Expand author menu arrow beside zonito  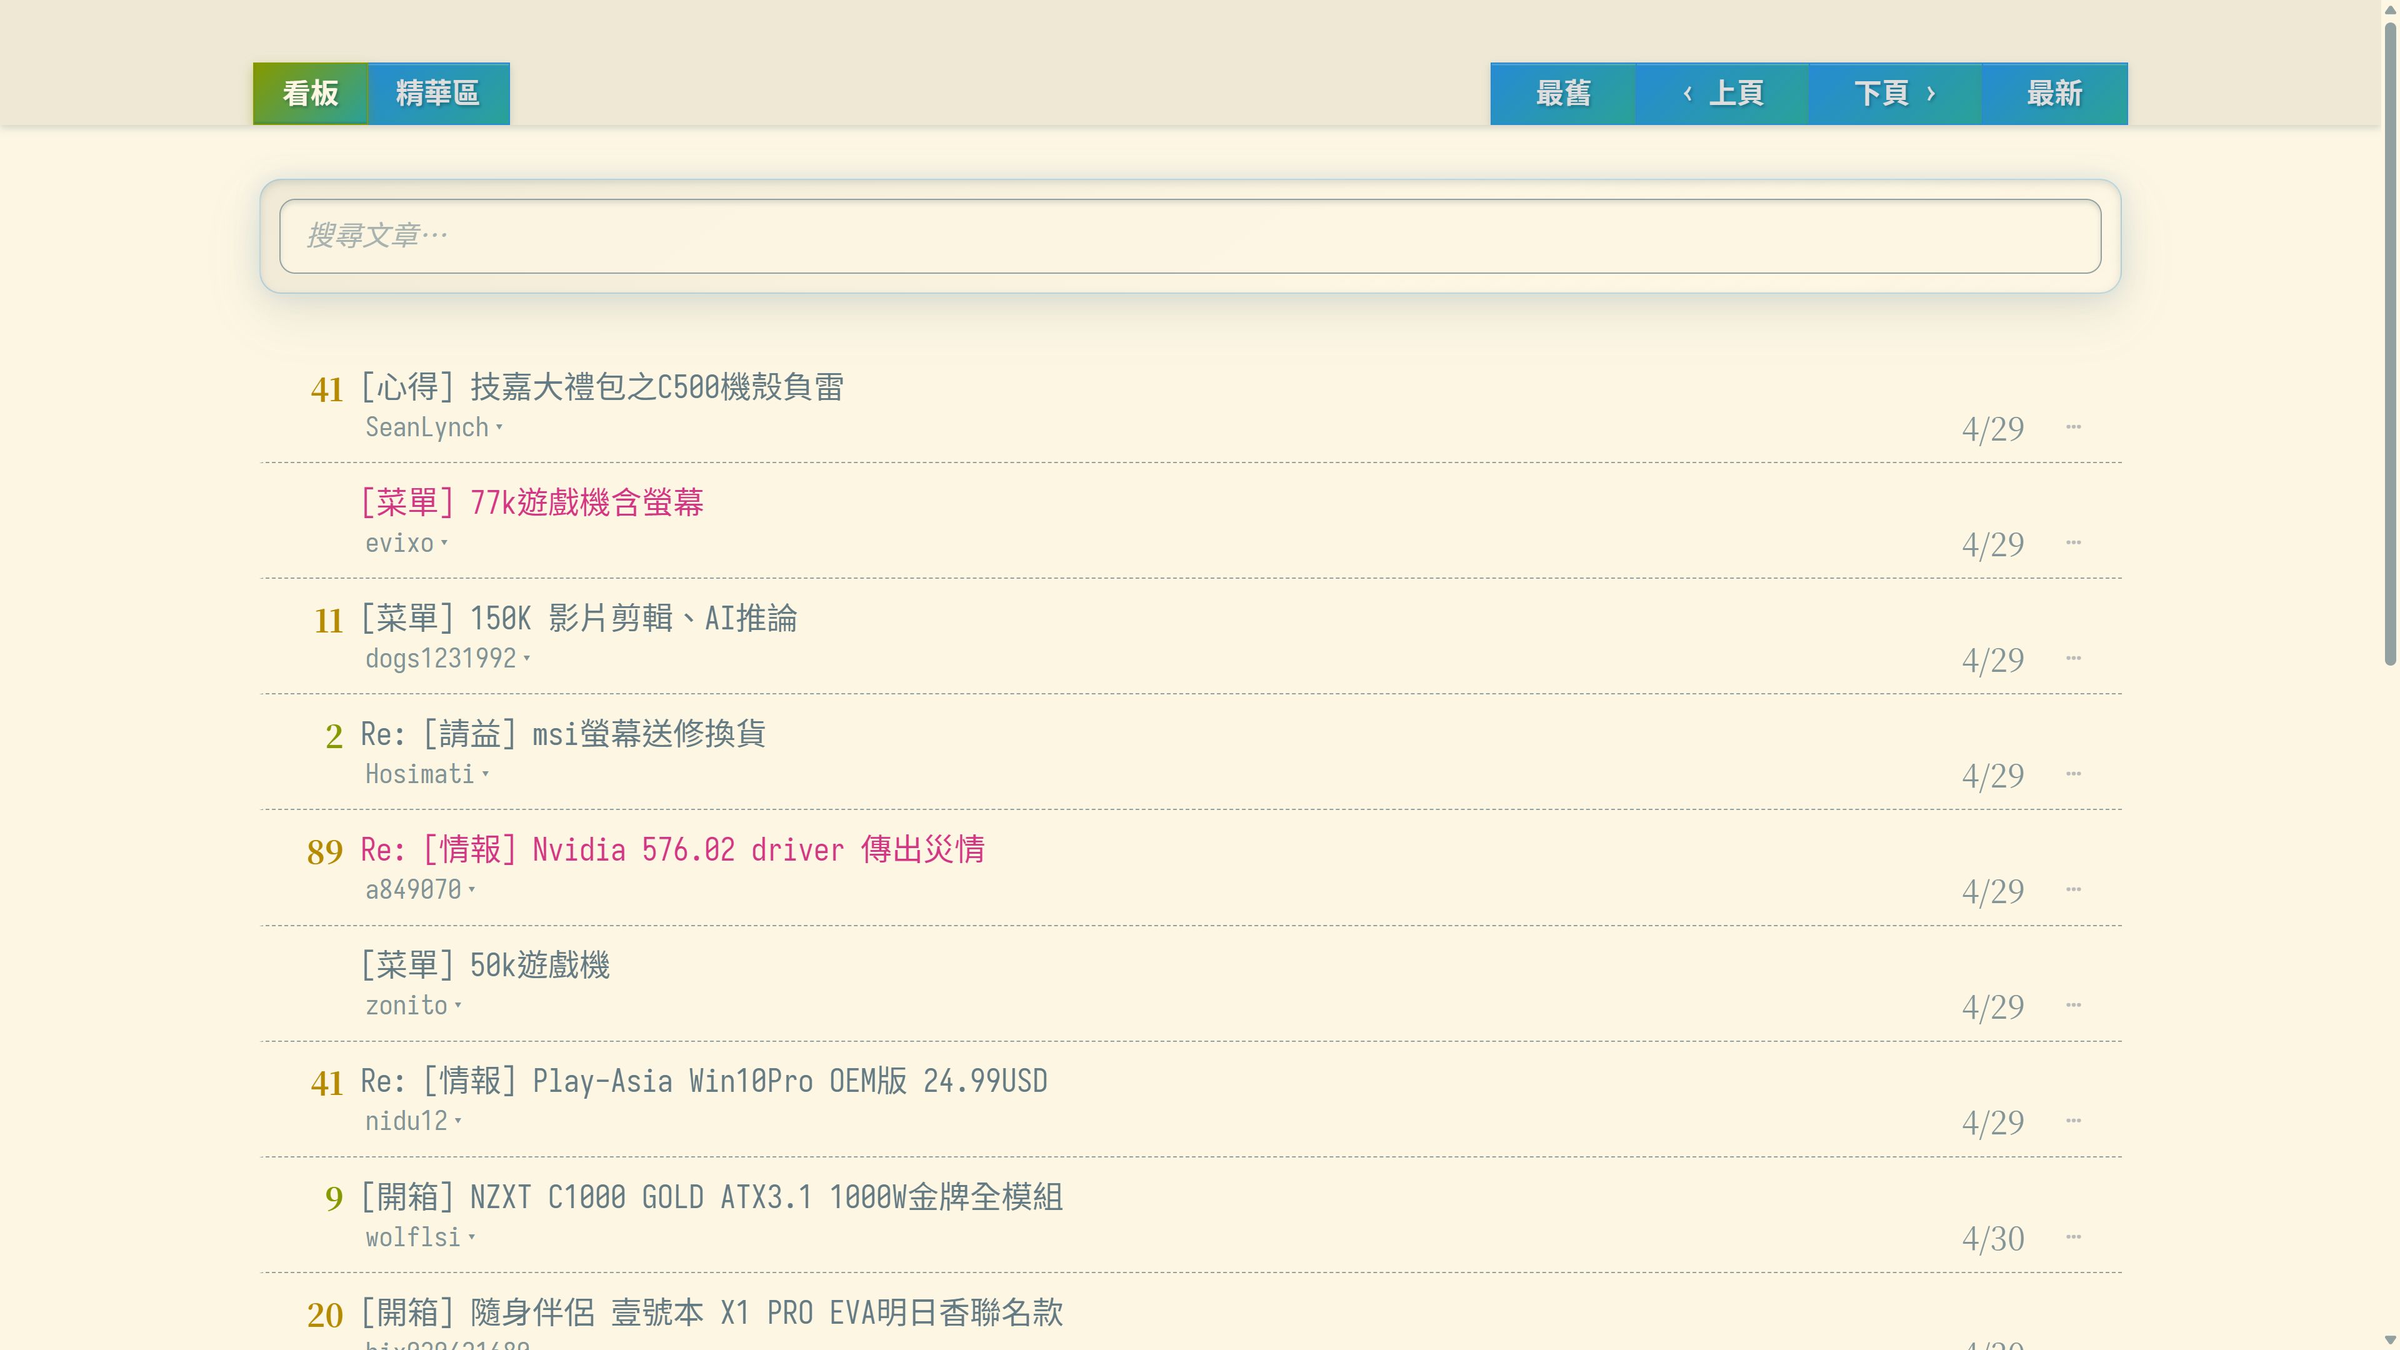(457, 1005)
